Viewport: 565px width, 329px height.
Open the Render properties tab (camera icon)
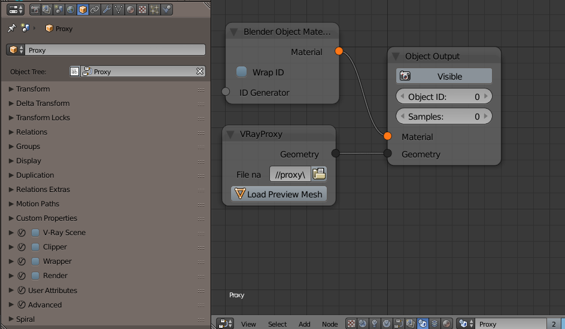click(x=35, y=10)
